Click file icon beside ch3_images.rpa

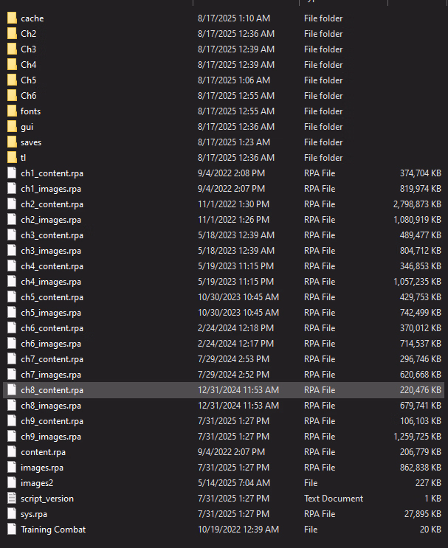12,251
